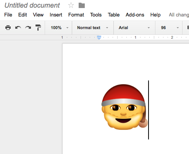Image resolution: width=189 pixels, height=154 pixels.
Task: Click the Untitled document title to rename
Action: point(32,5)
